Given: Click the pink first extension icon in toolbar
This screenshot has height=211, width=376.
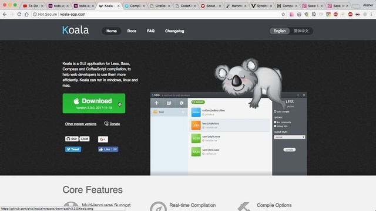Looking at the screenshot, I should pyautogui.click(x=291, y=14).
